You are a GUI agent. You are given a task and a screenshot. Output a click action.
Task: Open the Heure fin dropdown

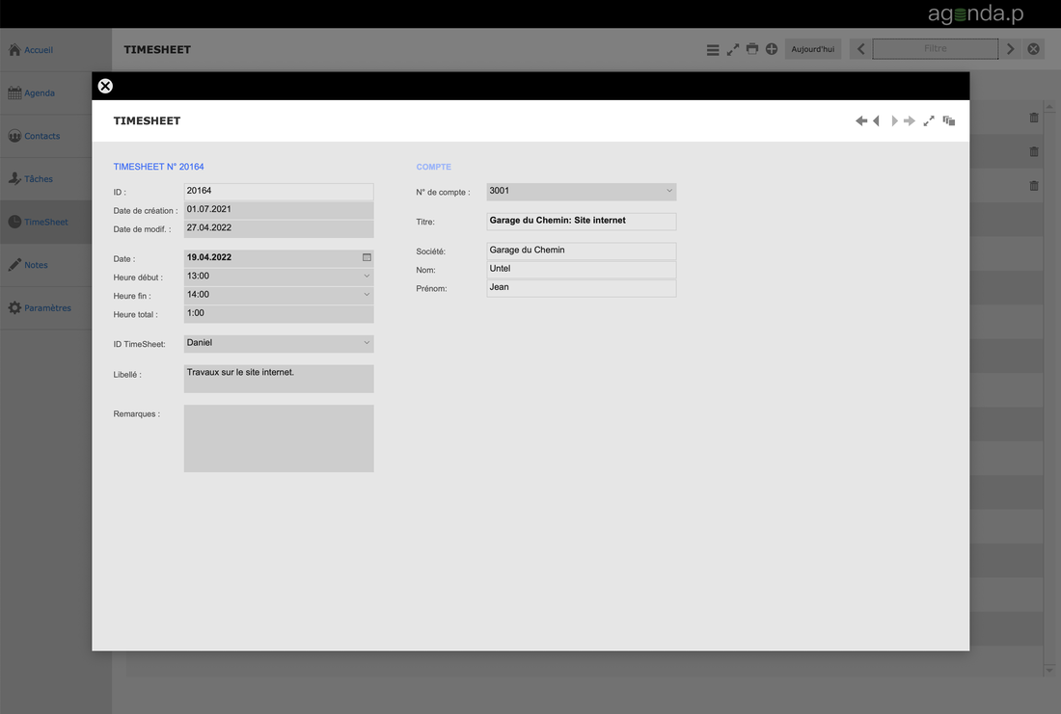[x=367, y=295]
